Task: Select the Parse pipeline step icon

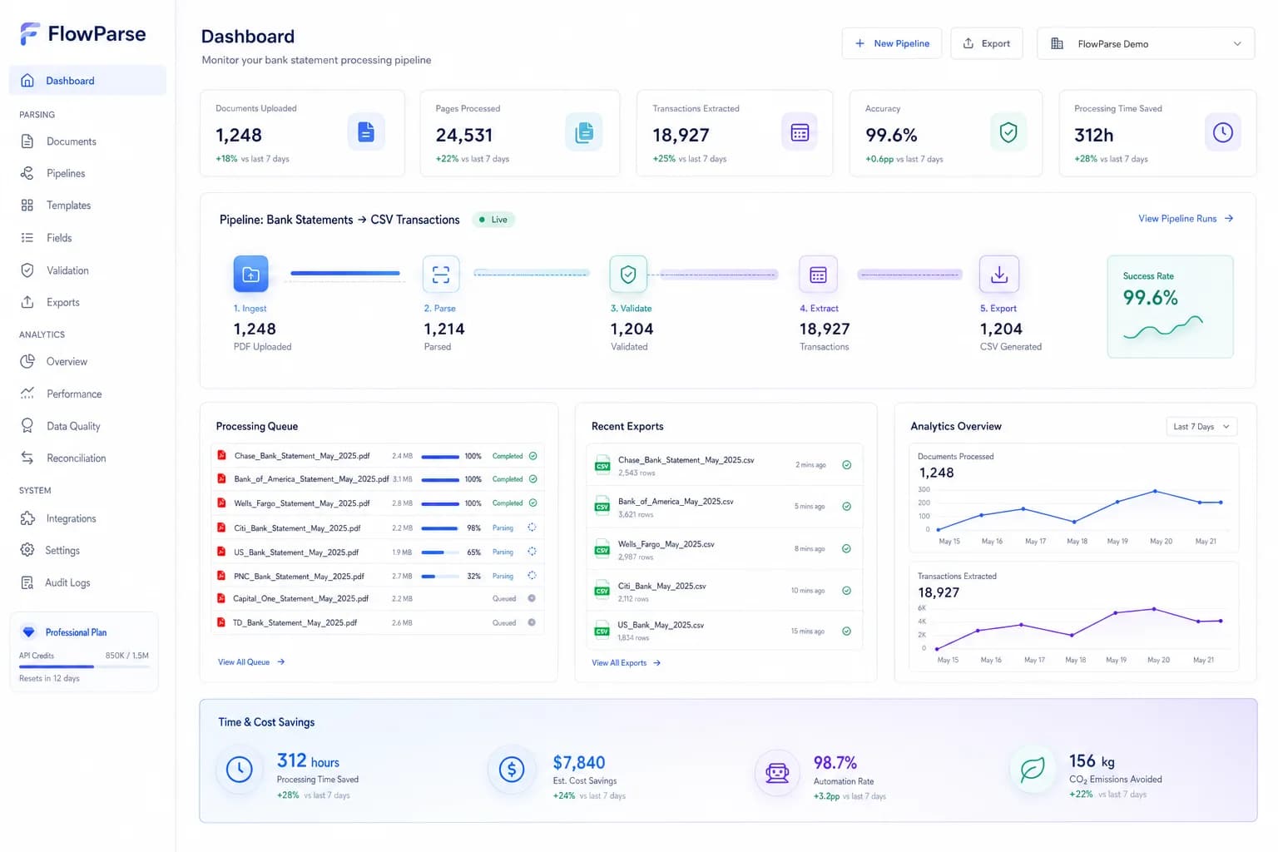Action: click(441, 274)
